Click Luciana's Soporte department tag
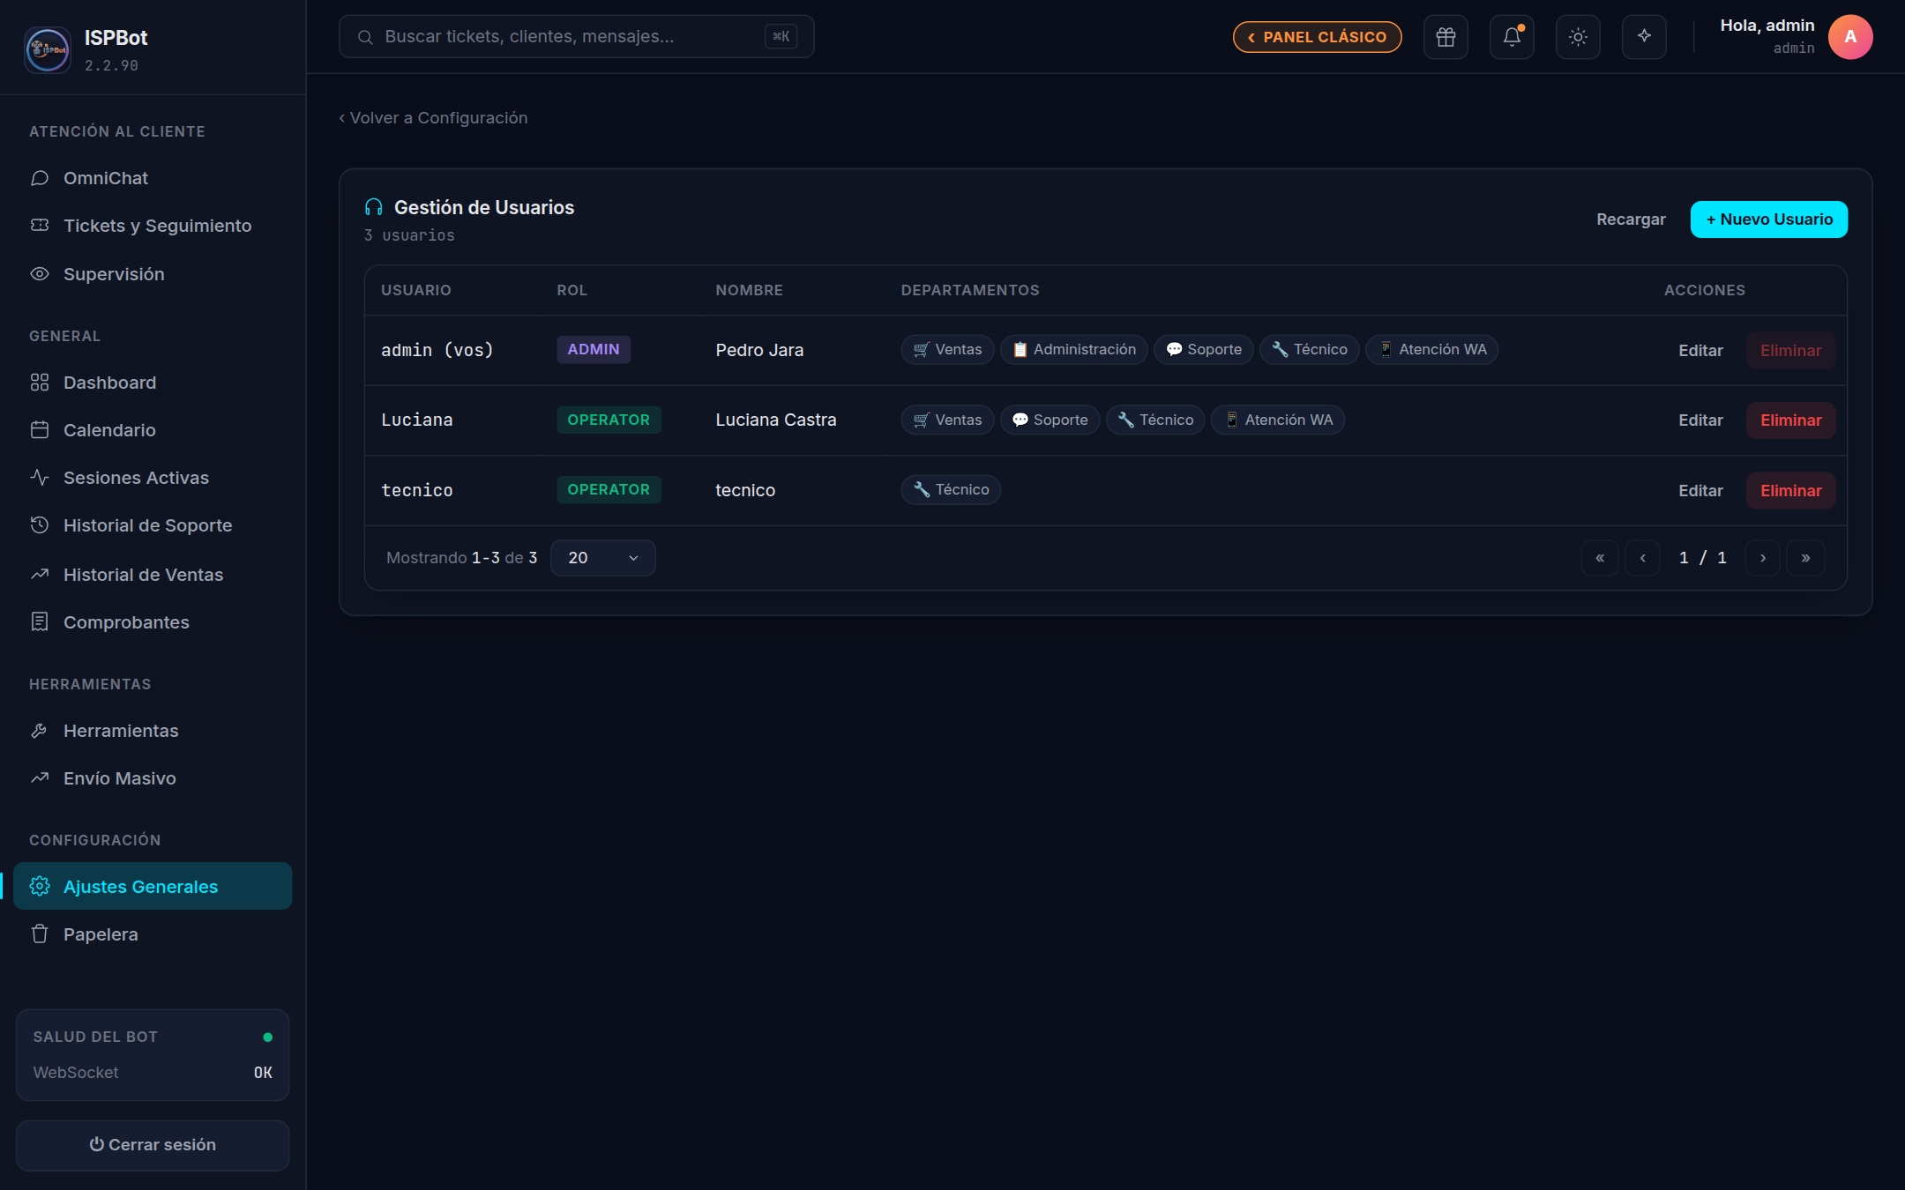The width and height of the screenshot is (1905, 1190). coord(1050,420)
